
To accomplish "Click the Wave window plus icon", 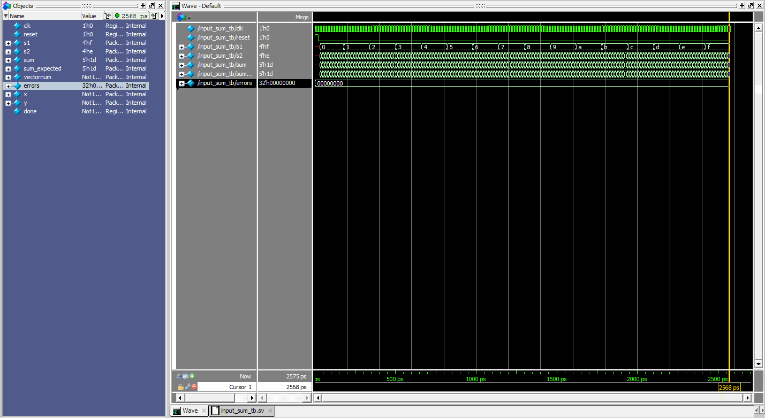I will [742, 6].
